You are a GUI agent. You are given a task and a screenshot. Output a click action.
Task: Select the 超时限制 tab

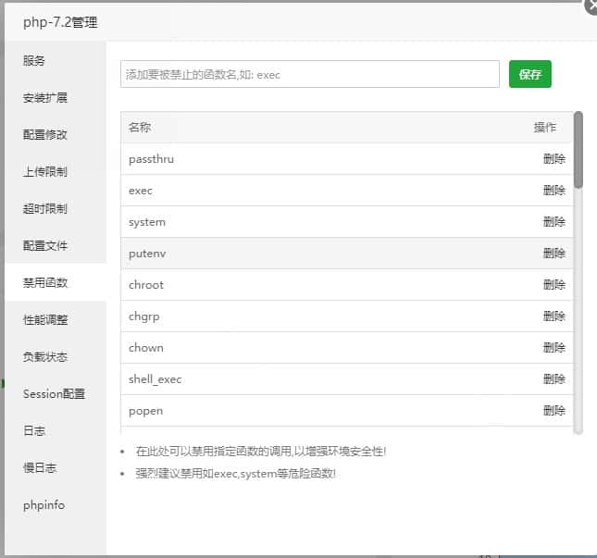[x=45, y=209]
